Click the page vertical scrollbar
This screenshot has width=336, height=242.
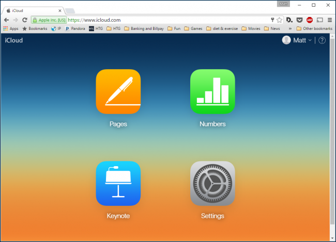332,132
